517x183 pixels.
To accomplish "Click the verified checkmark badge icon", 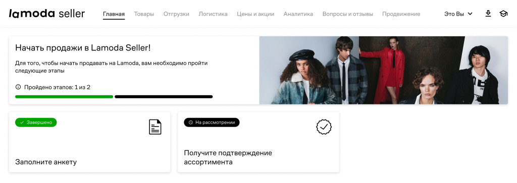I will [324, 127].
